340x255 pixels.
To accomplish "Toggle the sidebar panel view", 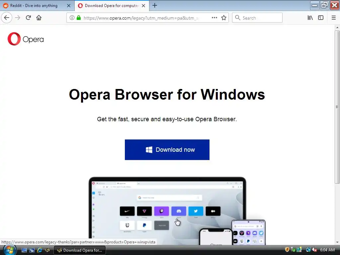I will pos(321,18).
